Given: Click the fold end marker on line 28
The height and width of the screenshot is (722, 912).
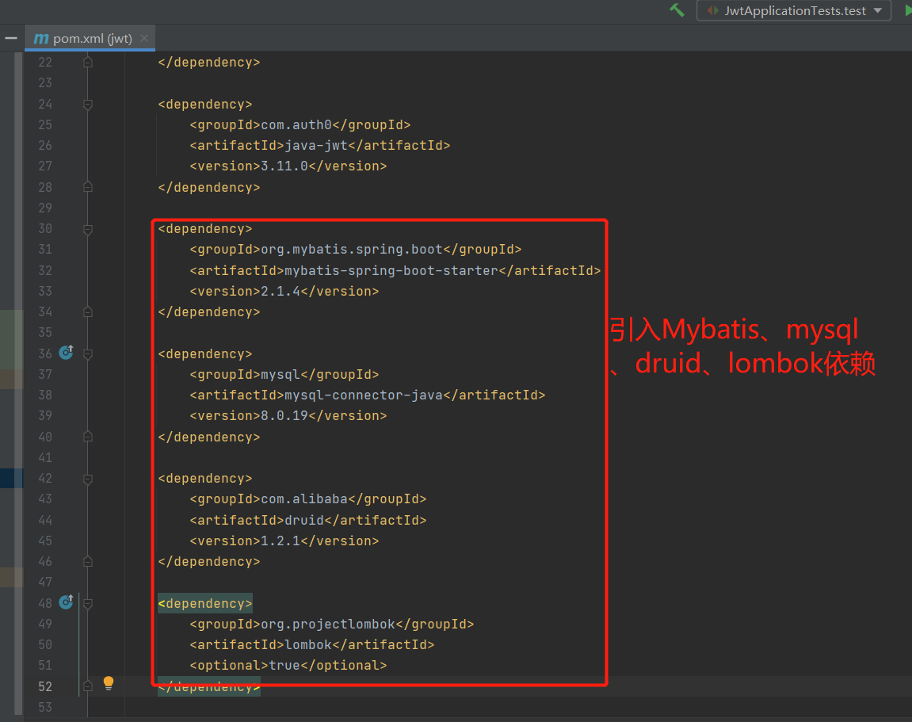Looking at the screenshot, I should (x=88, y=187).
